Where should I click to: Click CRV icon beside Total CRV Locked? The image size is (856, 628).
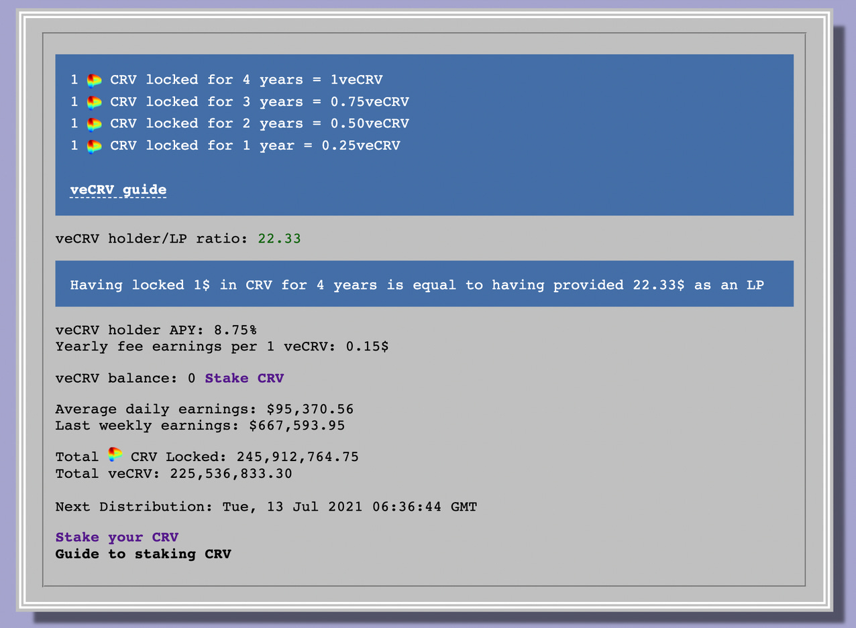click(115, 455)
